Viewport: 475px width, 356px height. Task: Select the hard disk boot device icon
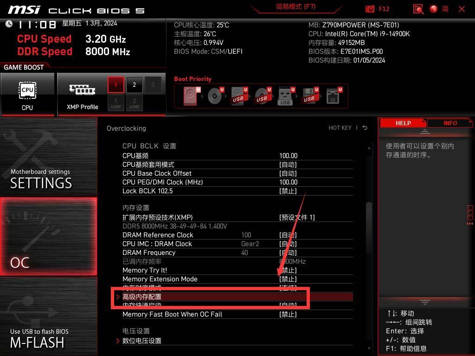click(192, 96)
